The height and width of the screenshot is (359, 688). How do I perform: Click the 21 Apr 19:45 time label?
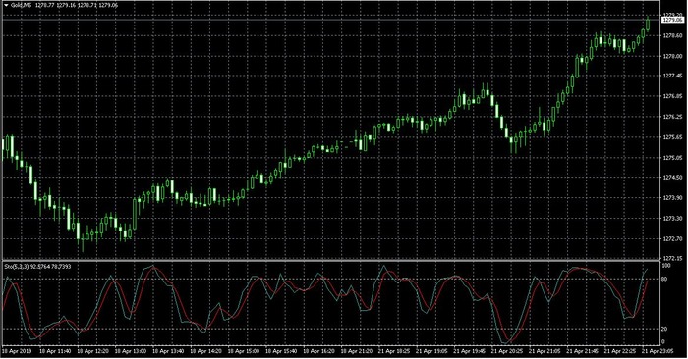[x=471, y=351]
